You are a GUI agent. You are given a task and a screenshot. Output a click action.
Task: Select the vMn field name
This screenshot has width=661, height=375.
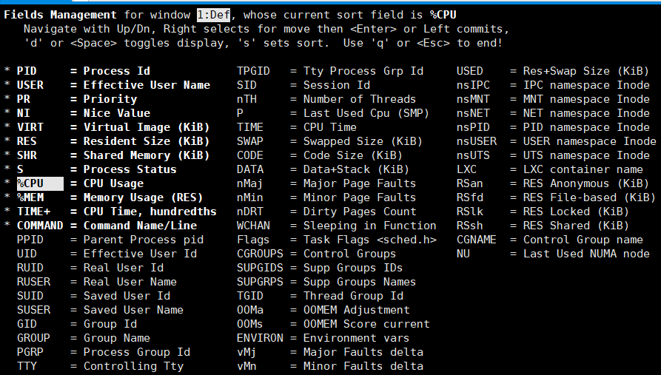246,366
